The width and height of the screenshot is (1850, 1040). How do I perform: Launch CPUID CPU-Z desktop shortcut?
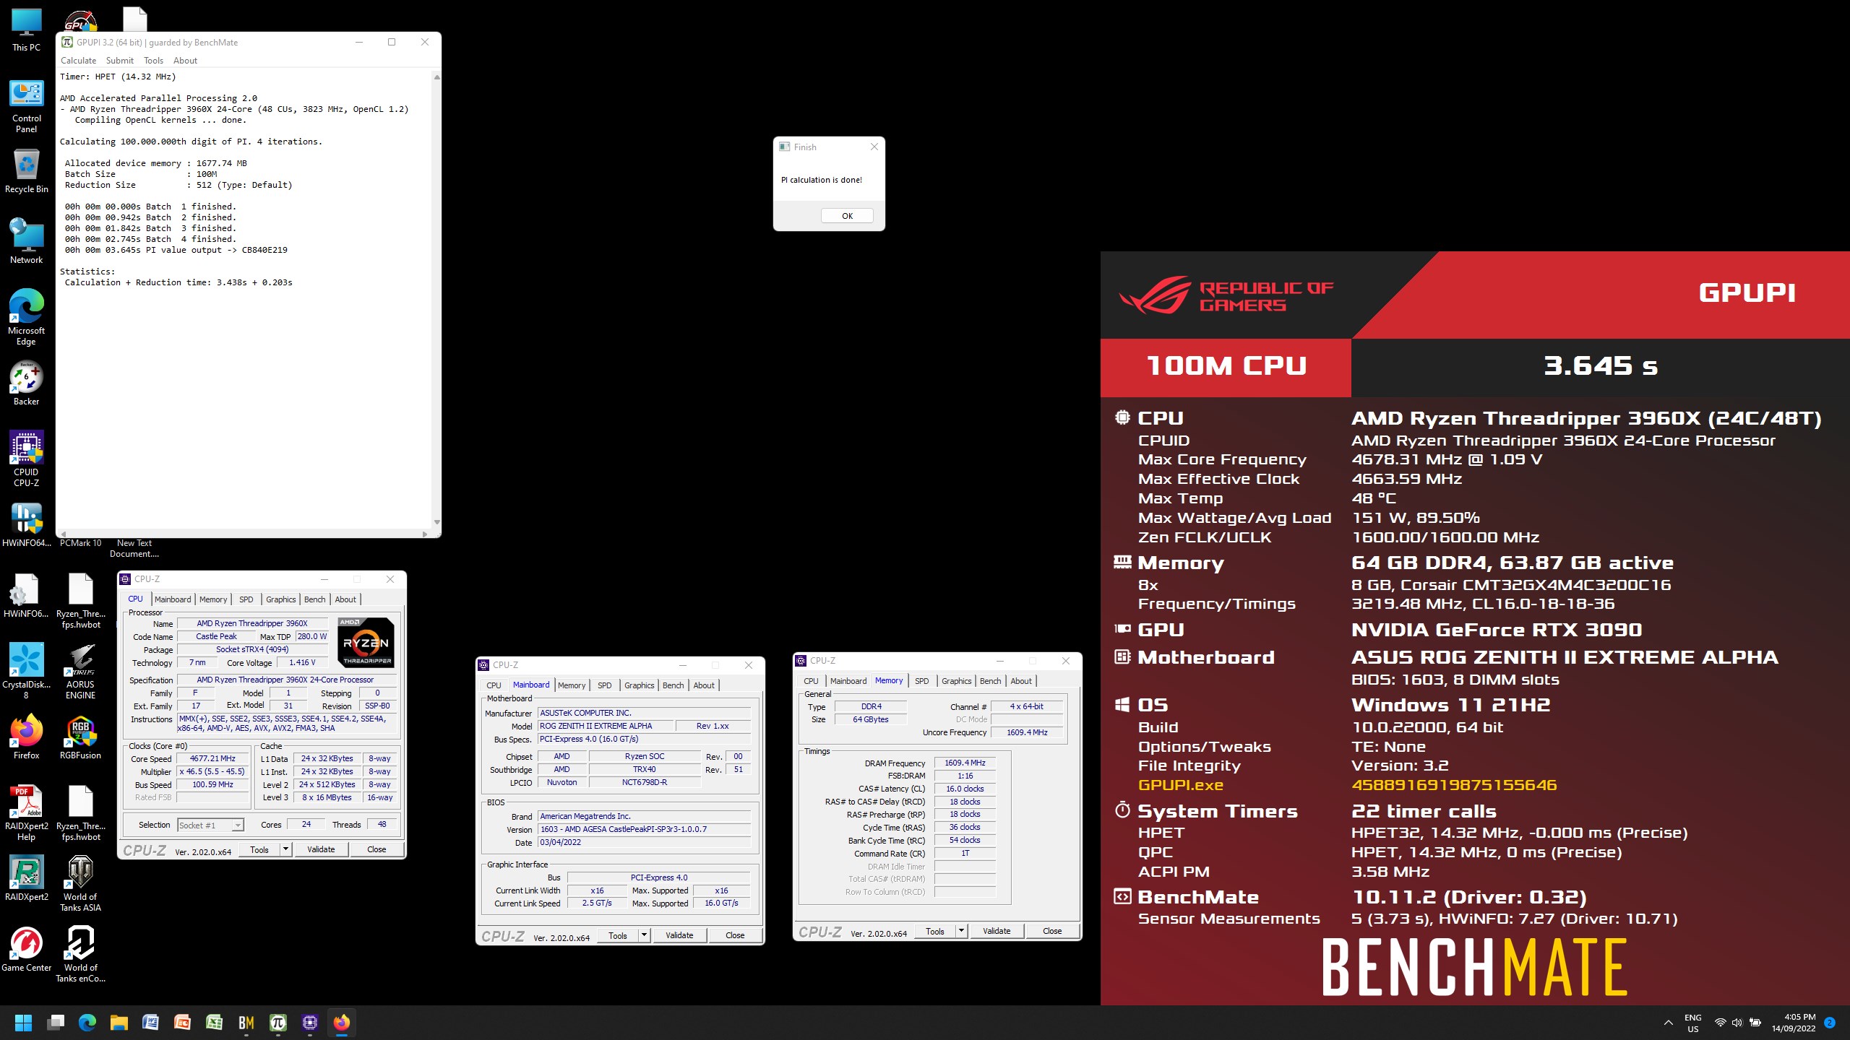tap(26, 459)
